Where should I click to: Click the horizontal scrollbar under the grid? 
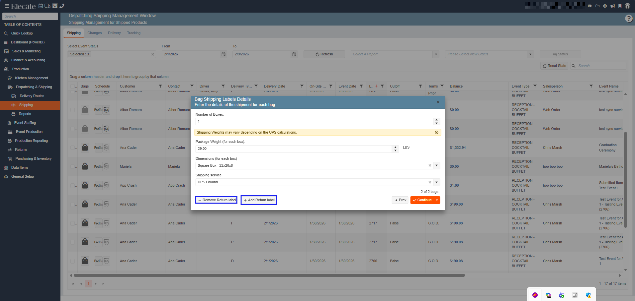(269, 275)
